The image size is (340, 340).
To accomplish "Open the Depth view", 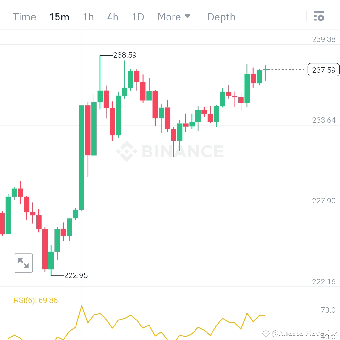I will [x=221, y=17].
